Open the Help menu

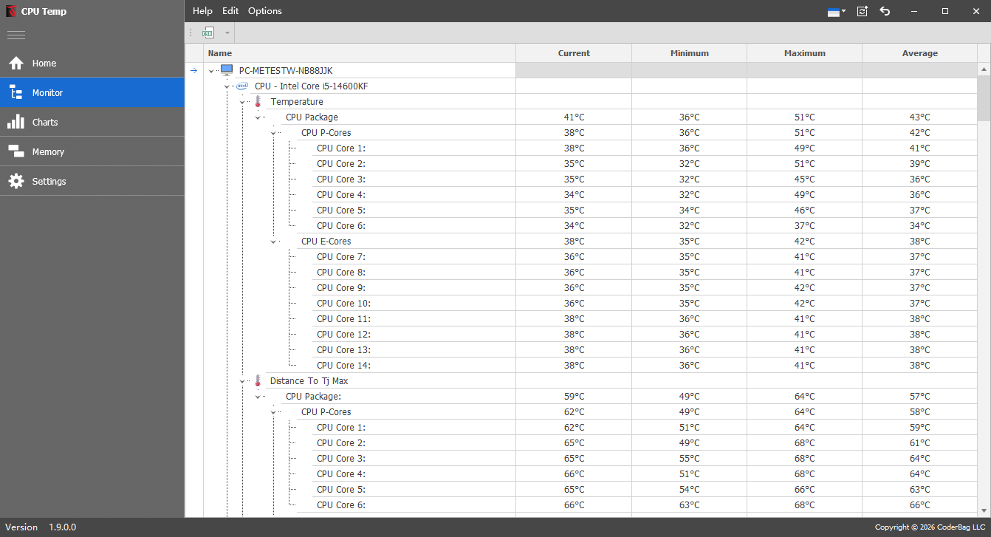pos(202,11)
